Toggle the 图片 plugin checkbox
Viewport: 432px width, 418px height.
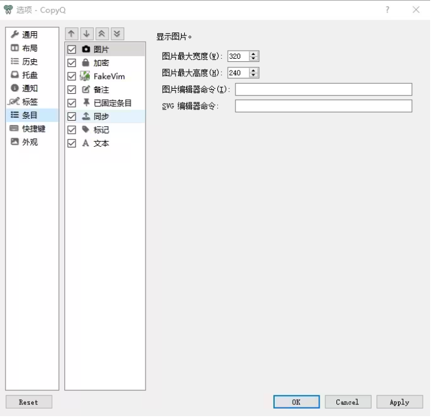click(72, 49)
